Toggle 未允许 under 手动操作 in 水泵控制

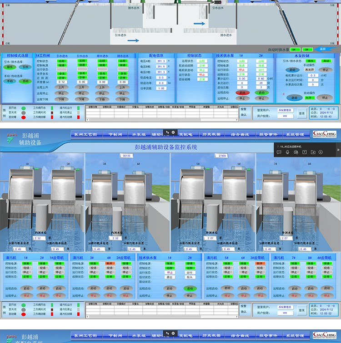click(x=309, y=69)
